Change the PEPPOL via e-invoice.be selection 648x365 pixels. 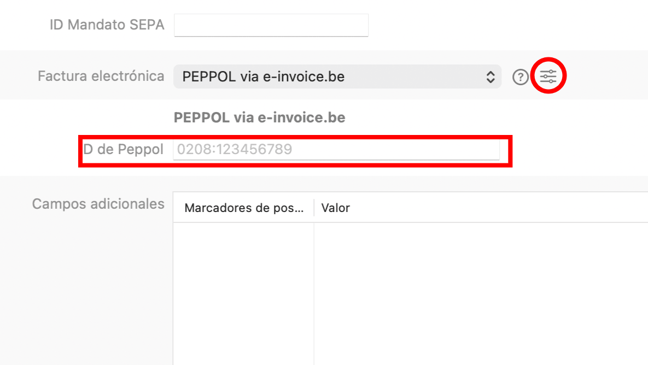pyautogui.click(x=337, y=76)
